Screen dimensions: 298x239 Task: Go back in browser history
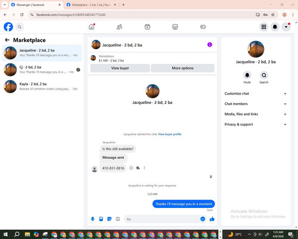point(5,15)
